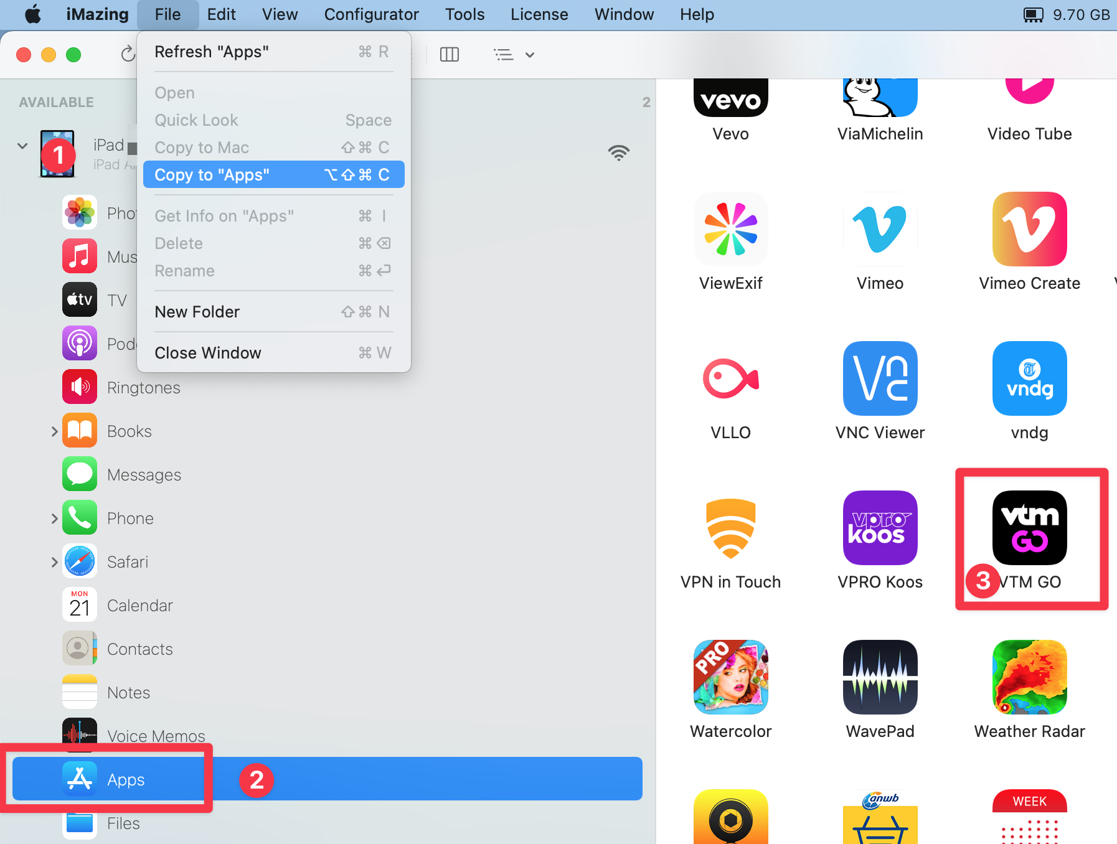This screenshot has height=844, width=1117.
Task: Open the Photos section icon
Action: coord(80,213)
